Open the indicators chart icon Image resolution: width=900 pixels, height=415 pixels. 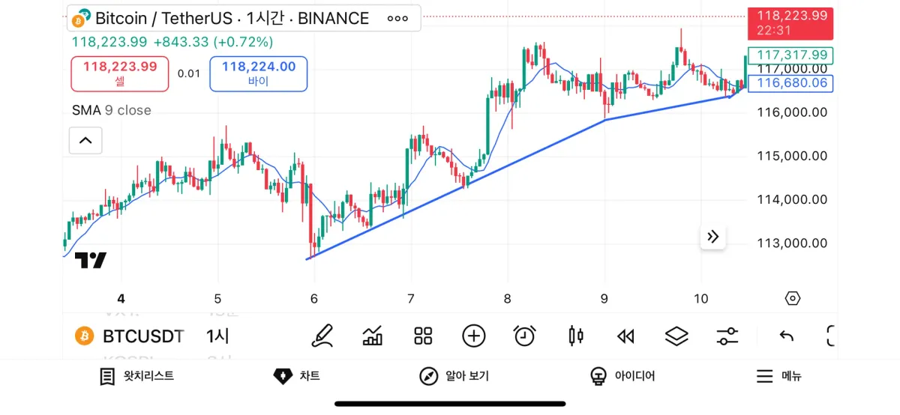click(373, 336)
